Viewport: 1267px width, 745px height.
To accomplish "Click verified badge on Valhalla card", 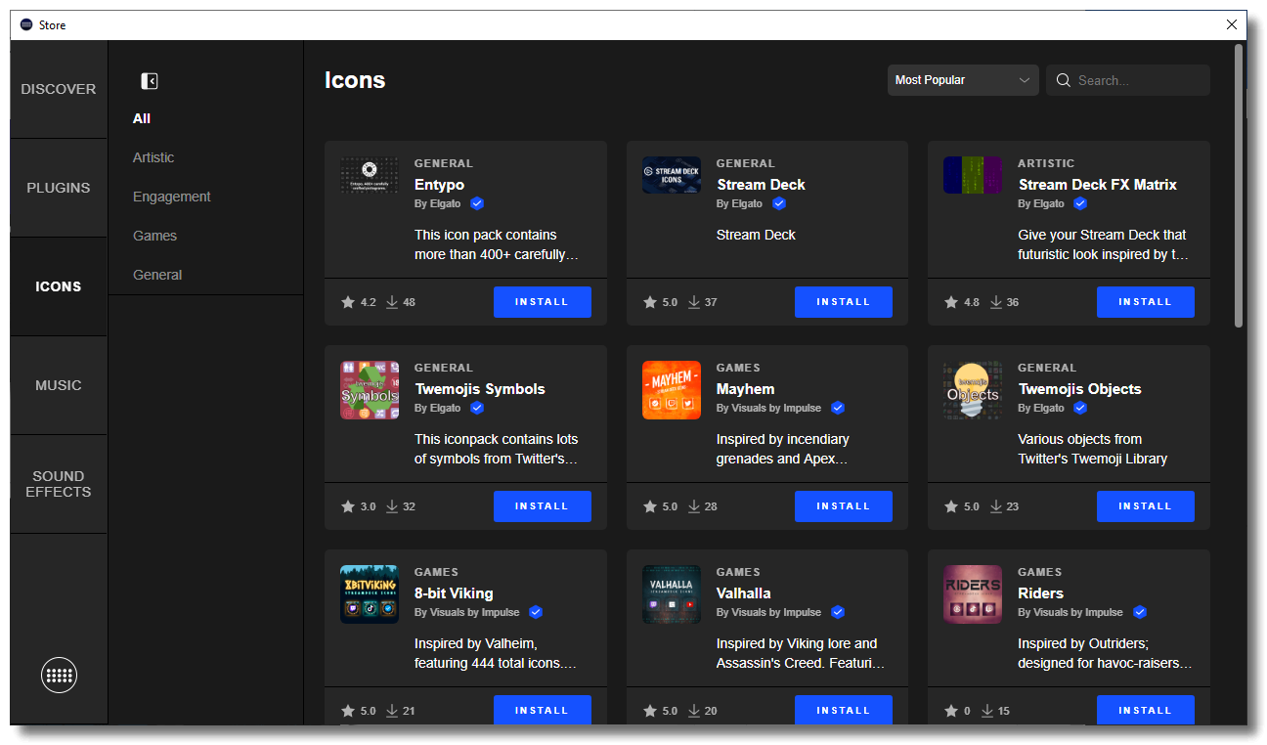I will pos(838,612).
